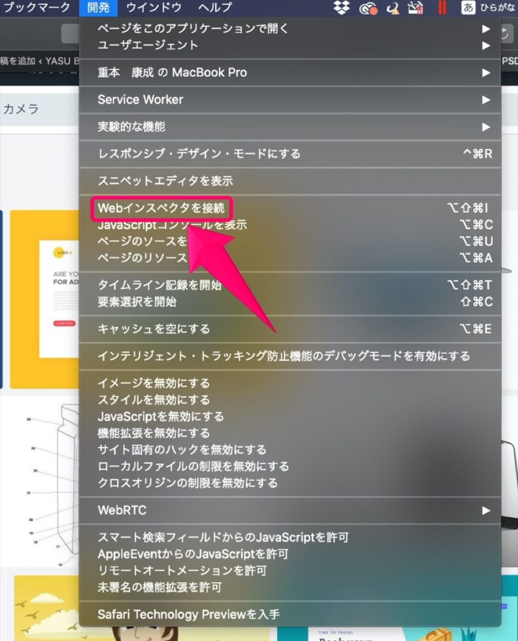518x641 pixels.
Task: Open the ブックマーク menu
Action: point(36,8)
